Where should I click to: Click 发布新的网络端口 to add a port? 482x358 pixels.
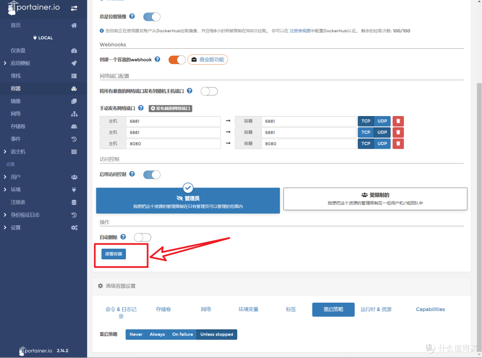170,108
